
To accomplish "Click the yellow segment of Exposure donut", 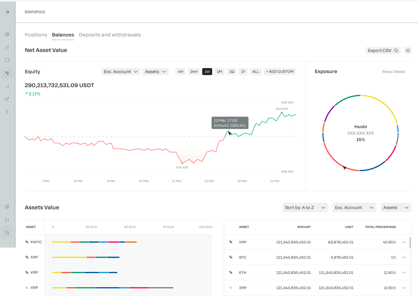I will 386,105.
